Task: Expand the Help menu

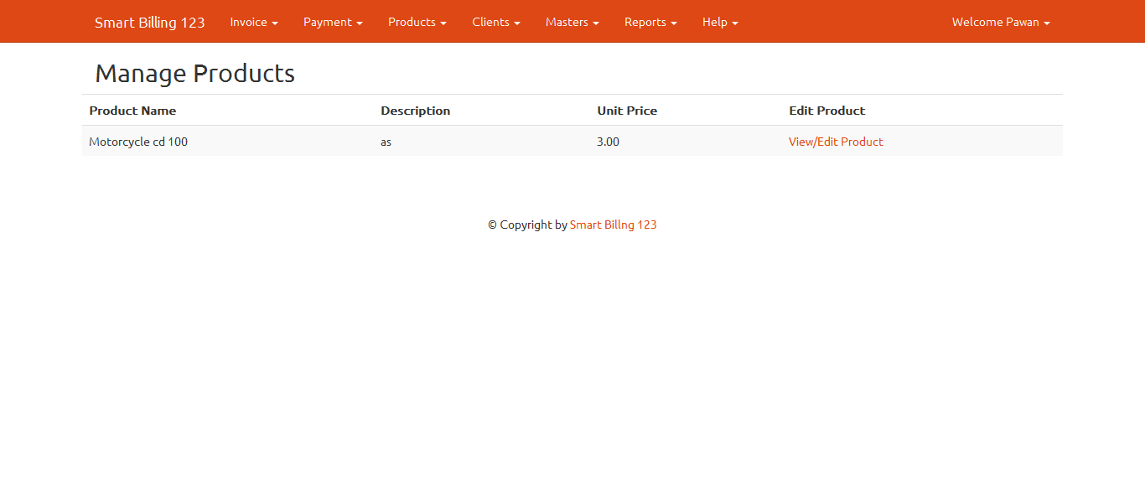Action: [x=720, y=22]
